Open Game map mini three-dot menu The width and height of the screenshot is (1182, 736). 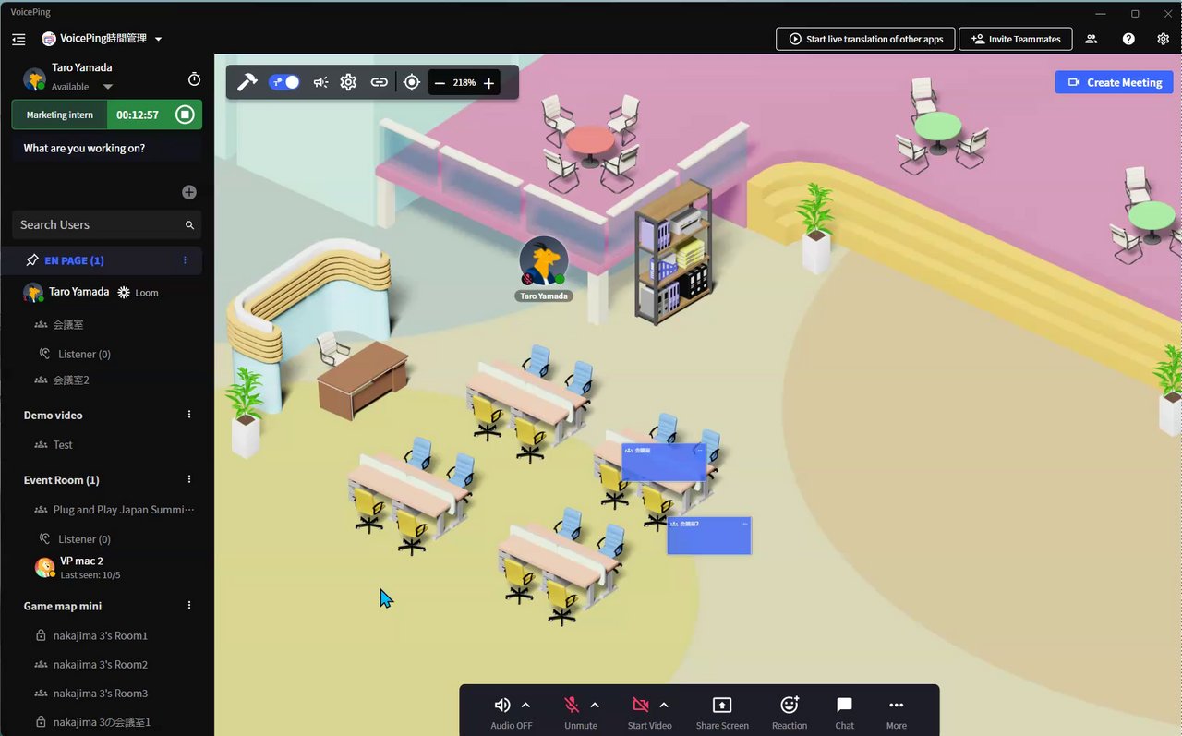pos(189,606)
